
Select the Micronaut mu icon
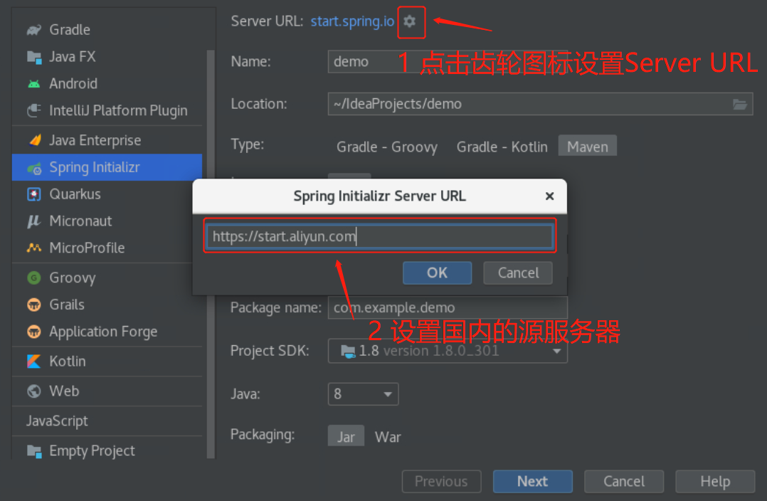(33, 221)
